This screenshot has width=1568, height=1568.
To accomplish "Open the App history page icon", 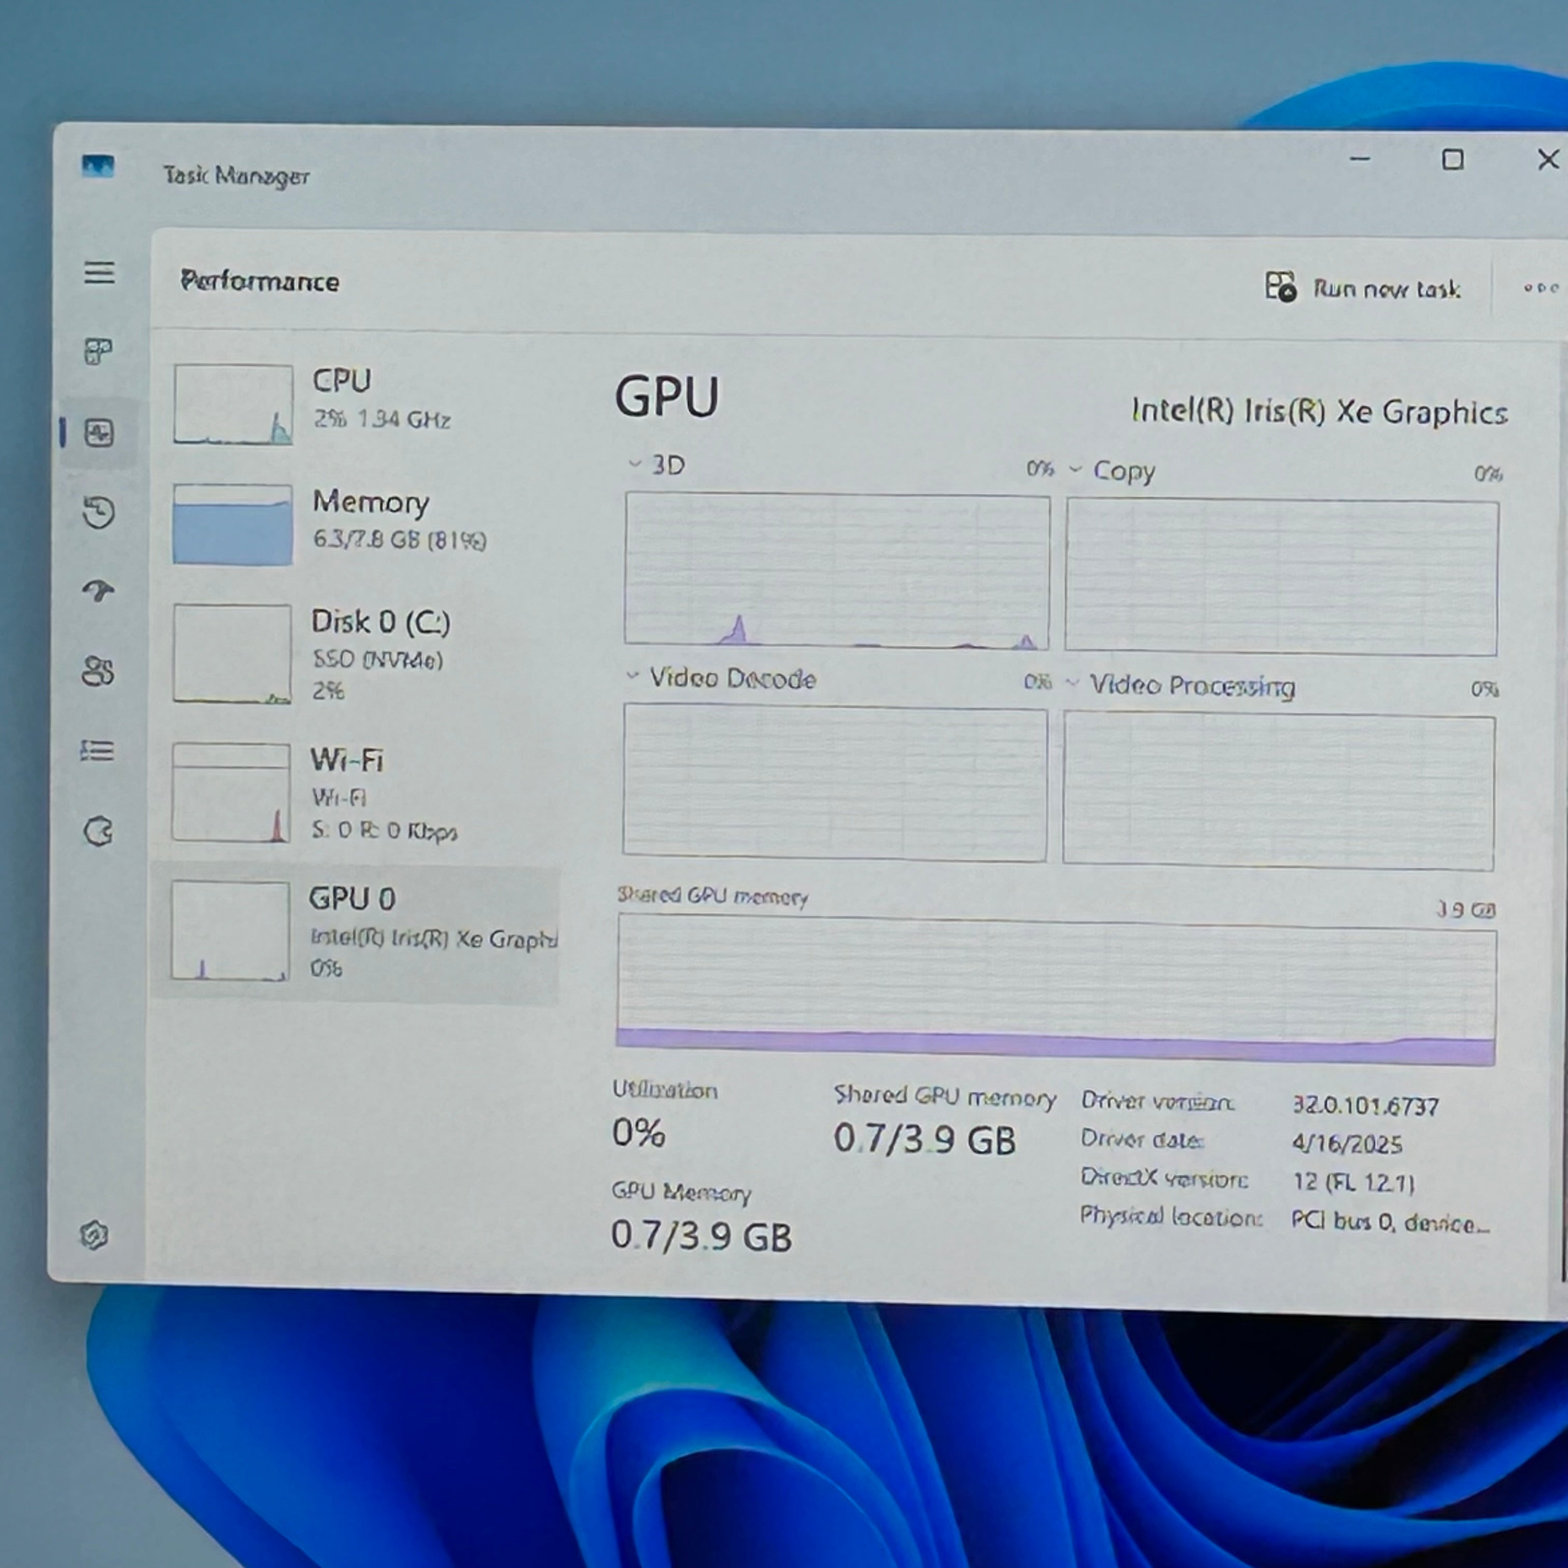I will [99, 512].
